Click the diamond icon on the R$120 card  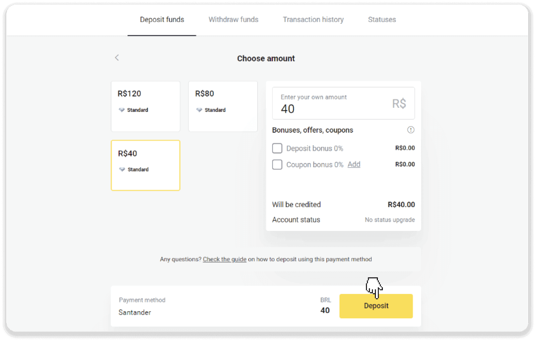pyautogui.click(x=121, y=110)
